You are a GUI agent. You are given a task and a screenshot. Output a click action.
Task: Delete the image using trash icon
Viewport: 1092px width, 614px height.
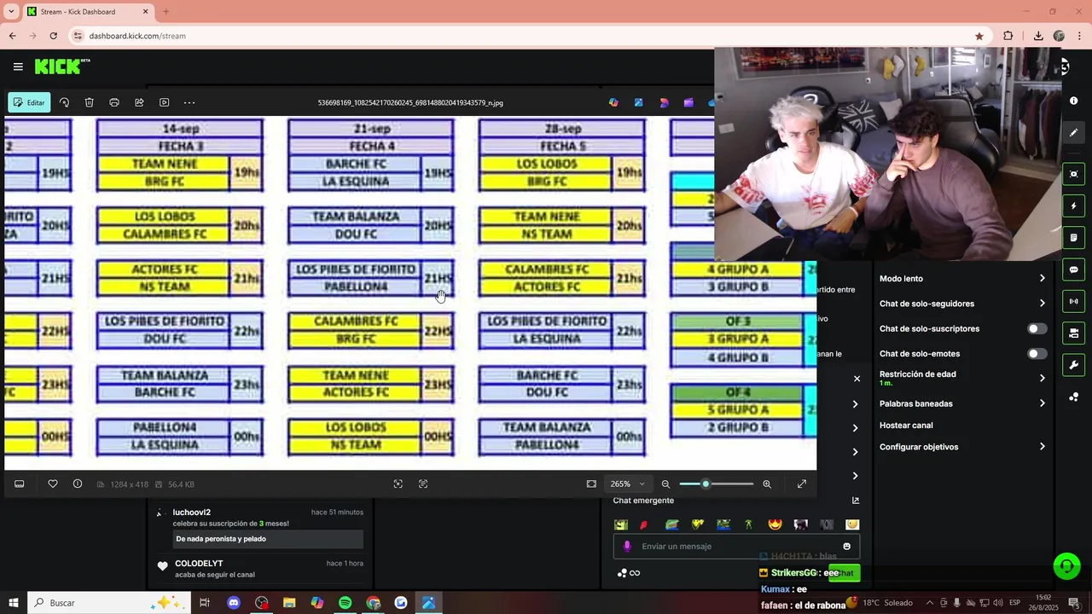89,102
